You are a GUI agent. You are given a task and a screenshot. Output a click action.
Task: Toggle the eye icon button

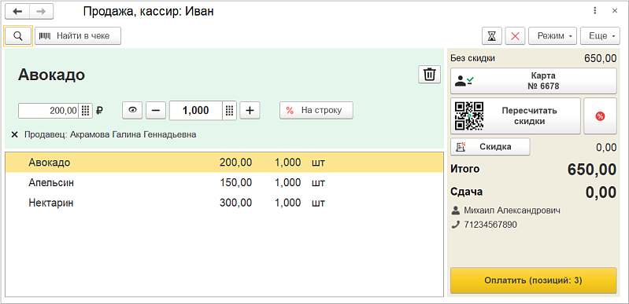(x=132, y=111)
